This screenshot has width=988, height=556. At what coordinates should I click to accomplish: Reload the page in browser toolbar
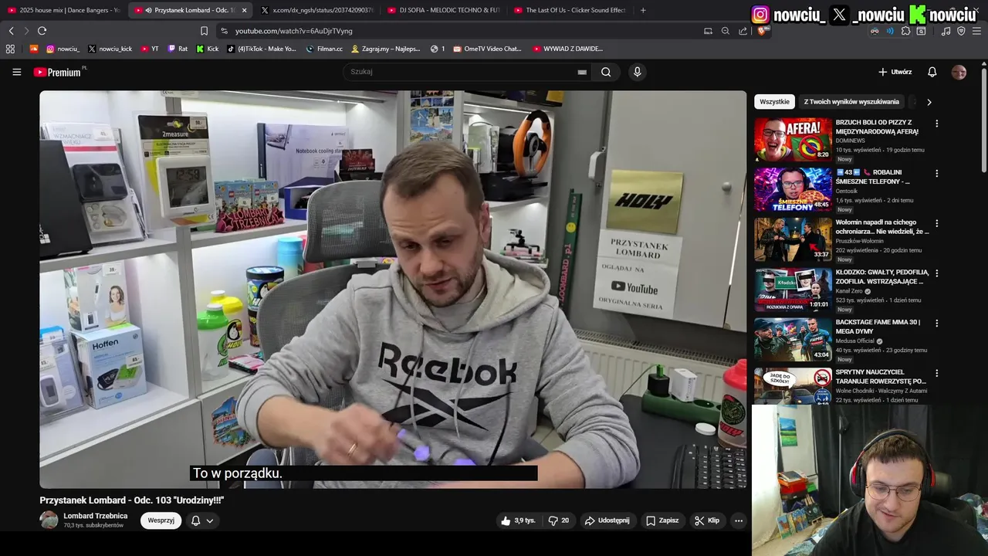pyautogui.click(x=42, y=31)
